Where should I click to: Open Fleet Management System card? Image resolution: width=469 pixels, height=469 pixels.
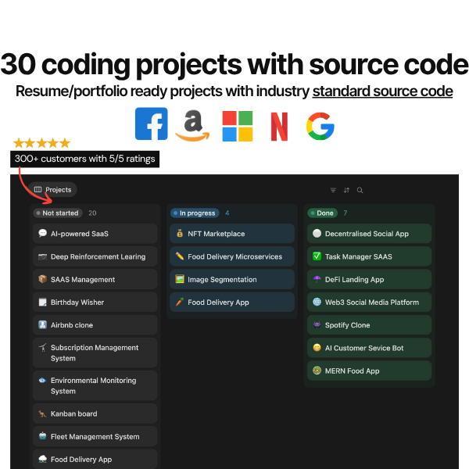pyautogui.click(x=95, y=436)
